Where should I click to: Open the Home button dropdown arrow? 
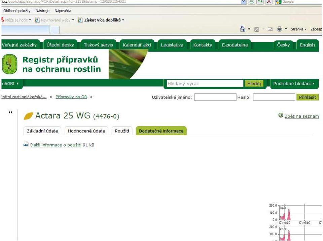coord(249,29)
